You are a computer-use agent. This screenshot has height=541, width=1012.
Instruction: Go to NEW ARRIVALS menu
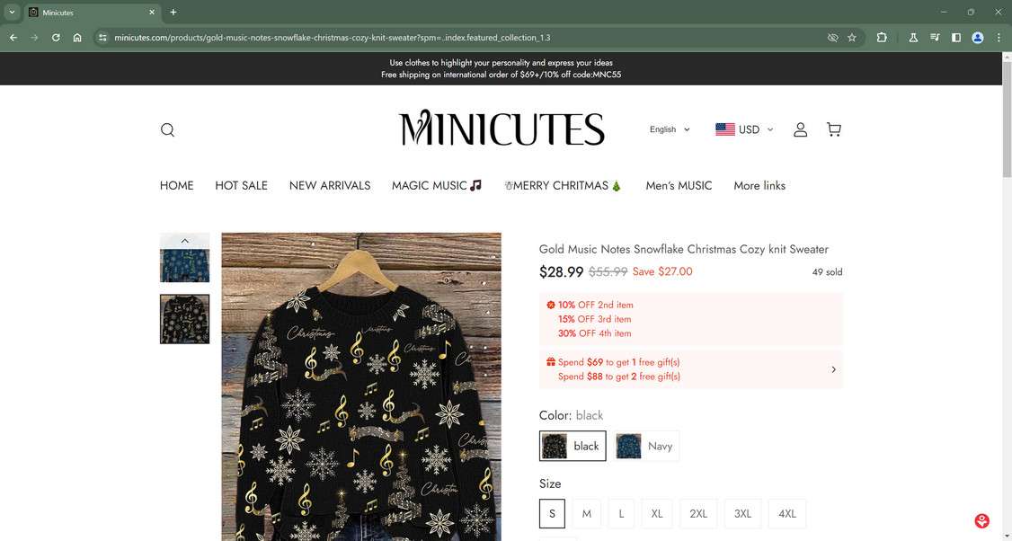[x=330, y=186]
